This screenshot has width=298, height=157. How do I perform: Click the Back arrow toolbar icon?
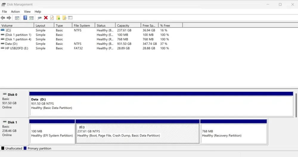pyautogui.click(x=3, y=18)
